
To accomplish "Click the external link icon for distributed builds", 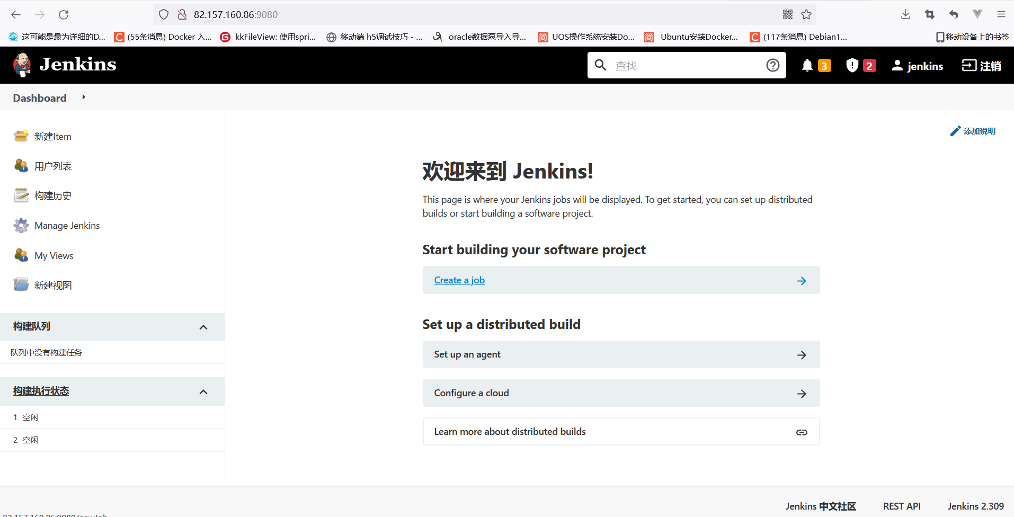I will (x=802, y=432).
